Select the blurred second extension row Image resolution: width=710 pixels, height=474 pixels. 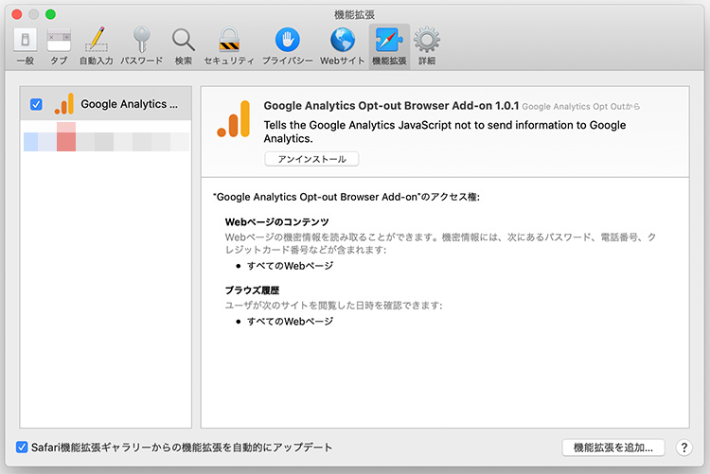click(x=106, y=137)
